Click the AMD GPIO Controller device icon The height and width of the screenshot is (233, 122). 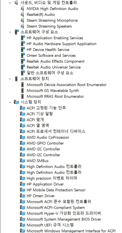coord(23,143)
